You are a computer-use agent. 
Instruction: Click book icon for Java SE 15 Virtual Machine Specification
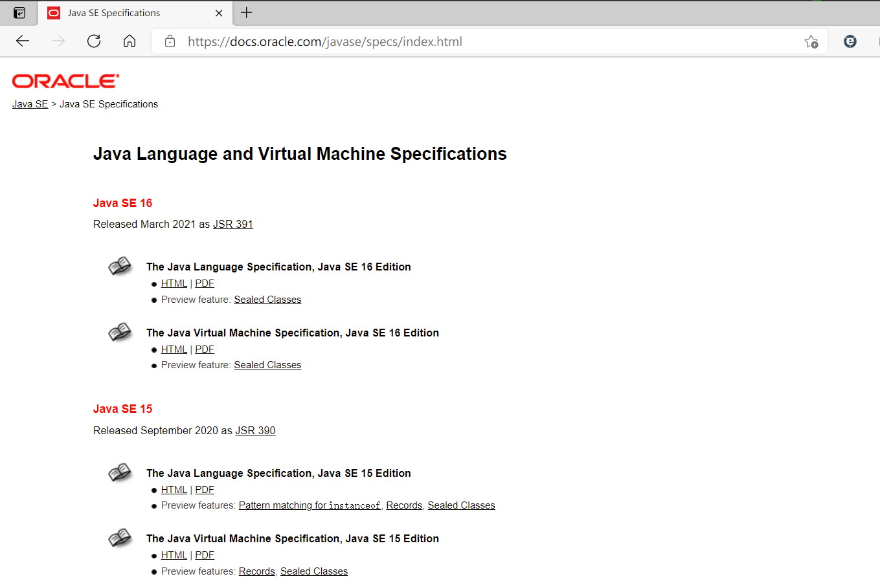pyautogui.click(x=120, y=538)
